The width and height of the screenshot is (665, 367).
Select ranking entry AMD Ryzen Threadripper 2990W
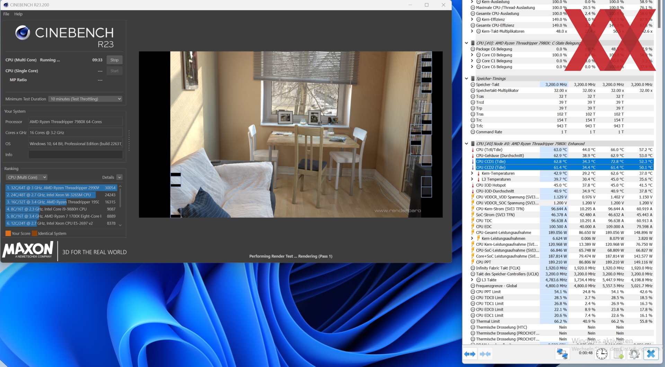[x=61, y=188]
